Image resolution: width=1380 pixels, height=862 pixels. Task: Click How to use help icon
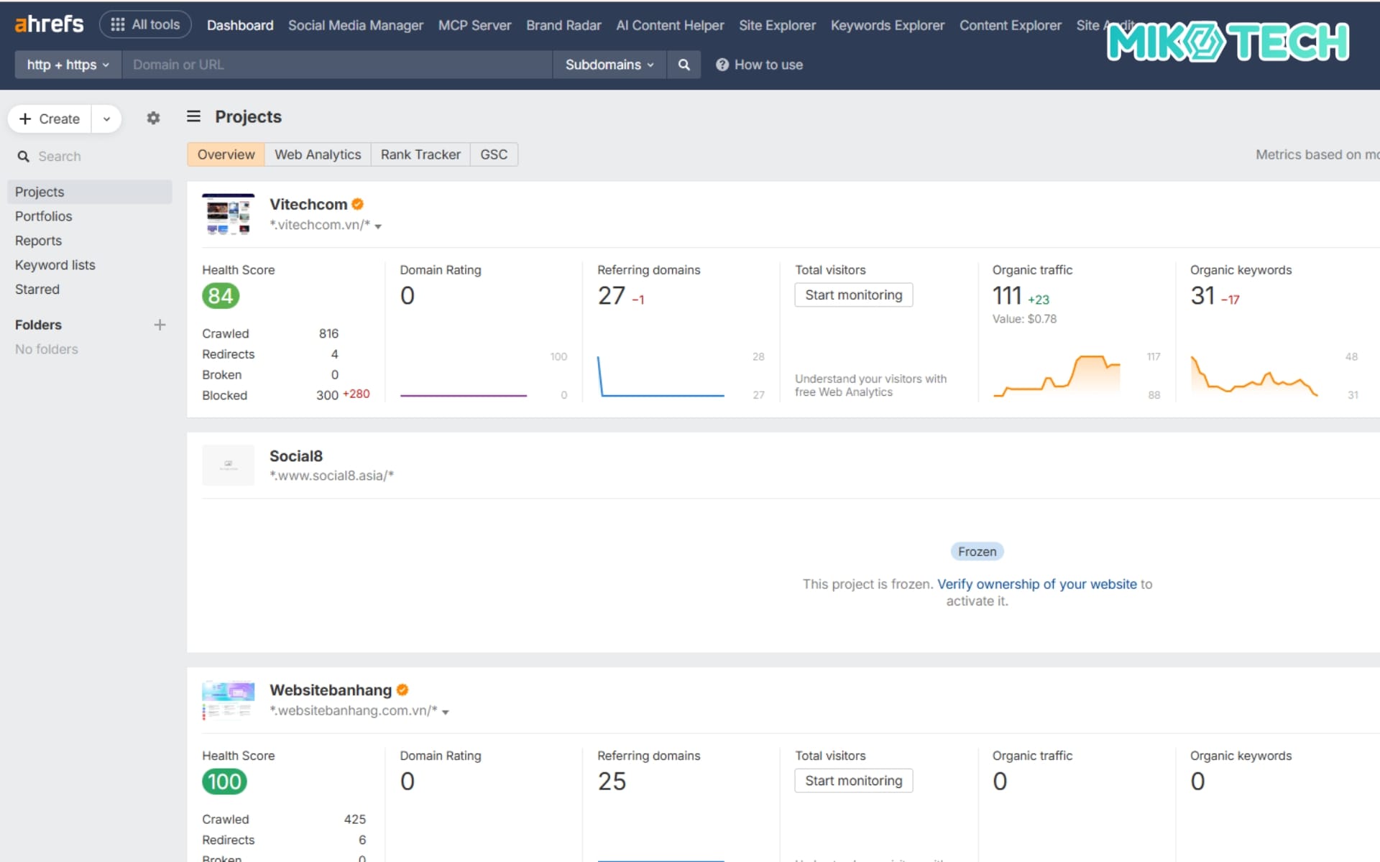pos(722,65)
